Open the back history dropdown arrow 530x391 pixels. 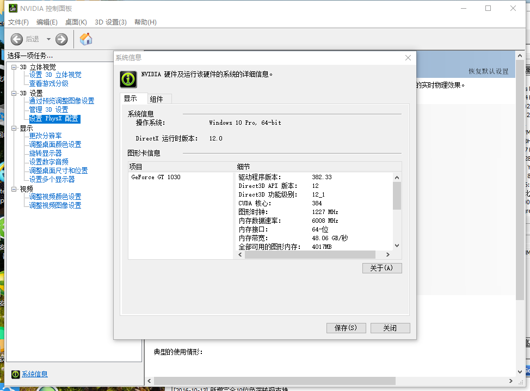pos(48,39)
